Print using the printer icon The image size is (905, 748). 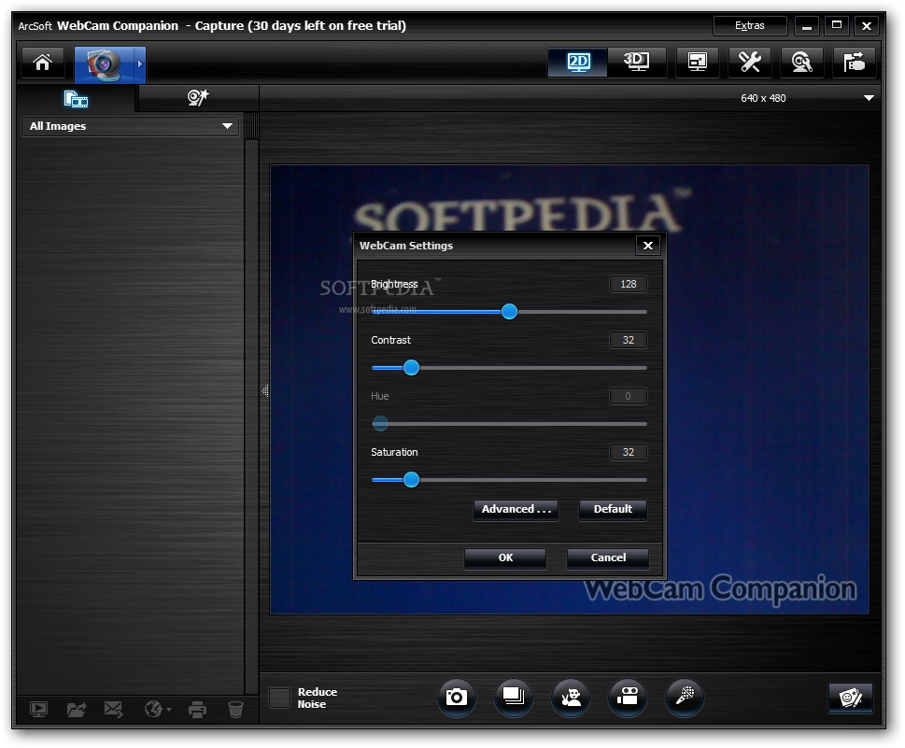197,710
